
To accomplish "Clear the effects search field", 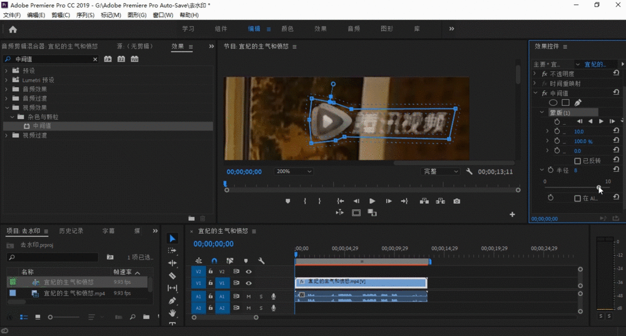I will pyautogui.click(x=95, y=59).
